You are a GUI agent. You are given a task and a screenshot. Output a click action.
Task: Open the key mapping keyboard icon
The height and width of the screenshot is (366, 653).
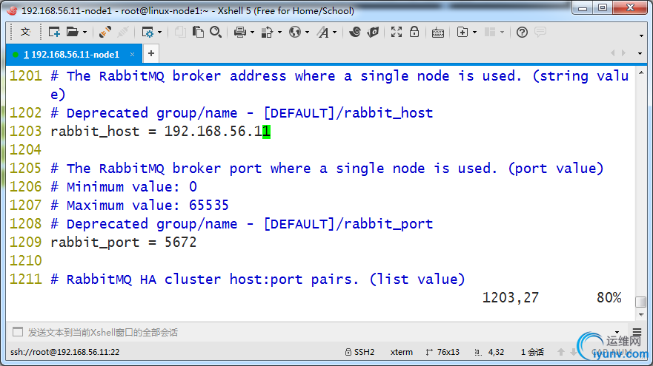[x=438, y=33]
